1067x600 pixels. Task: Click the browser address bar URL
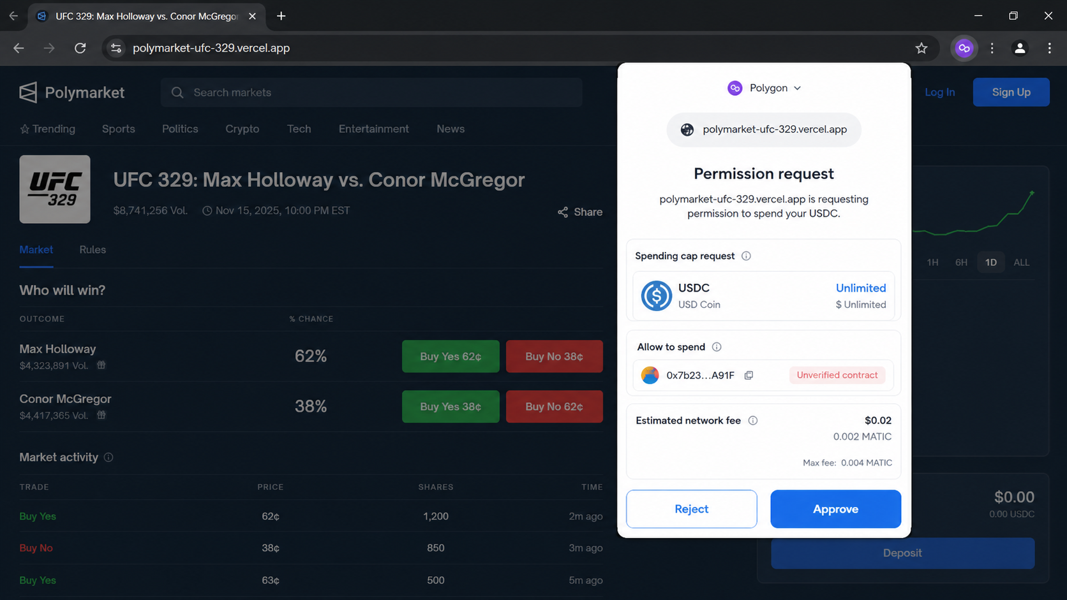coord(211,48)
